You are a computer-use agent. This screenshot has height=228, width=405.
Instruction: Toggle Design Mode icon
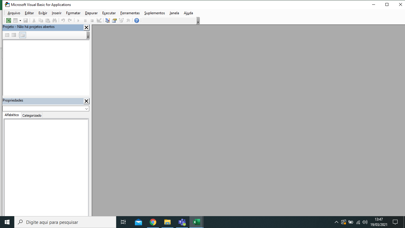click(99, 20)
